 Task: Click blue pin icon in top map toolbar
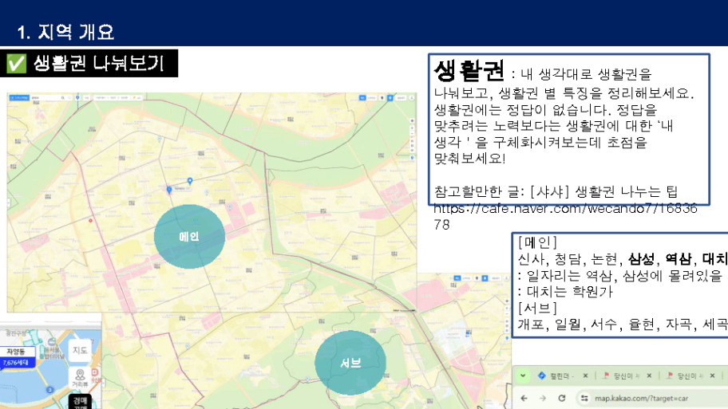pos(77,98)
